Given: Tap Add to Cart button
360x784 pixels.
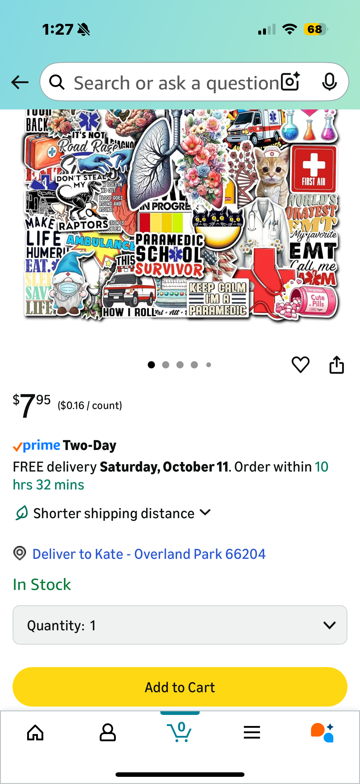Looking at the screenshot, I should point(180,687).
